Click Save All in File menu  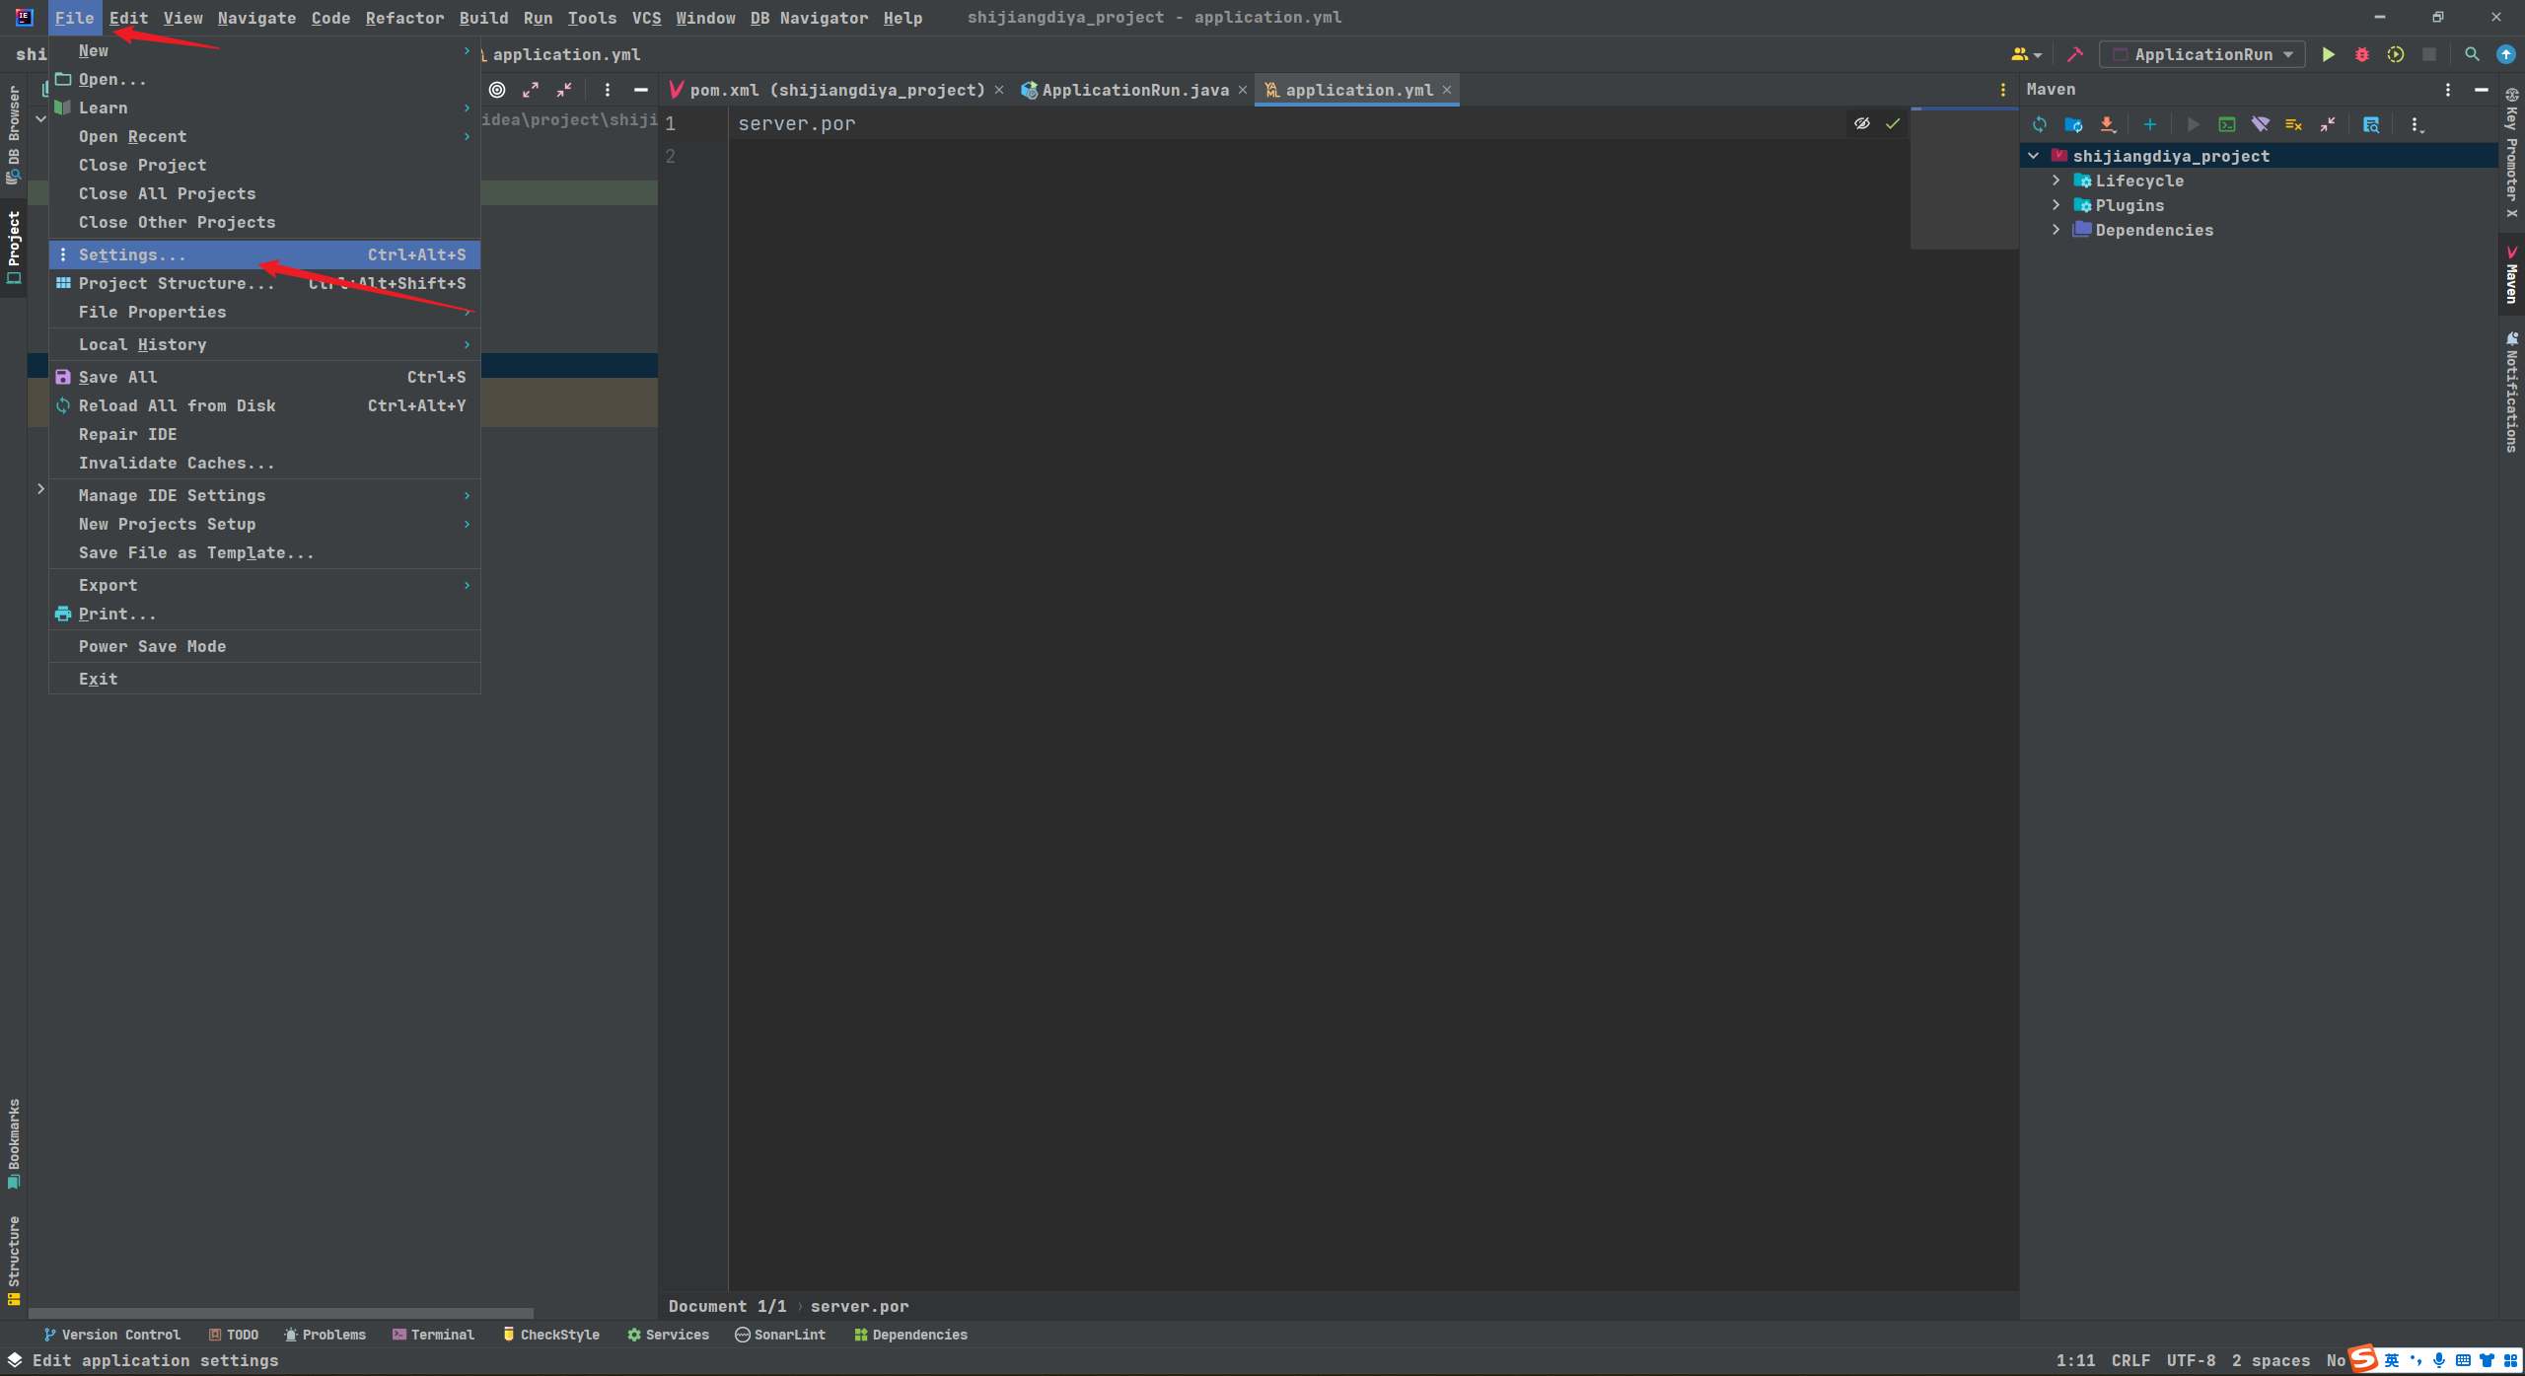[264, 377]
